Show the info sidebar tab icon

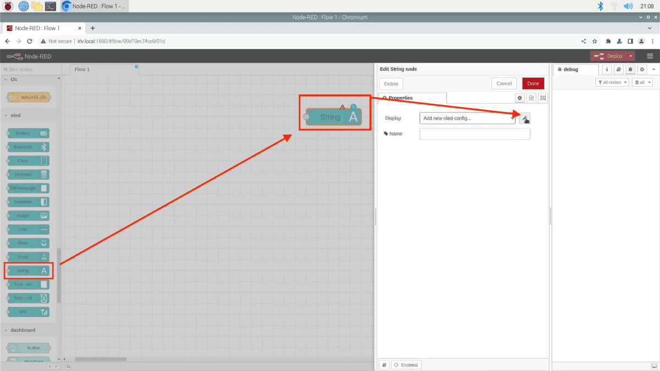(607, 69)
